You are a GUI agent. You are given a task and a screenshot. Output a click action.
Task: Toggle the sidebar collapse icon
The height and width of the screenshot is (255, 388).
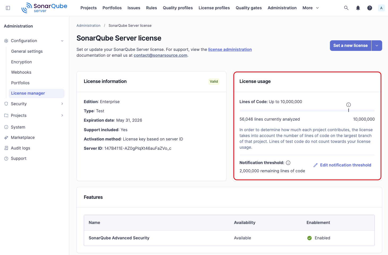click(8, 8)
